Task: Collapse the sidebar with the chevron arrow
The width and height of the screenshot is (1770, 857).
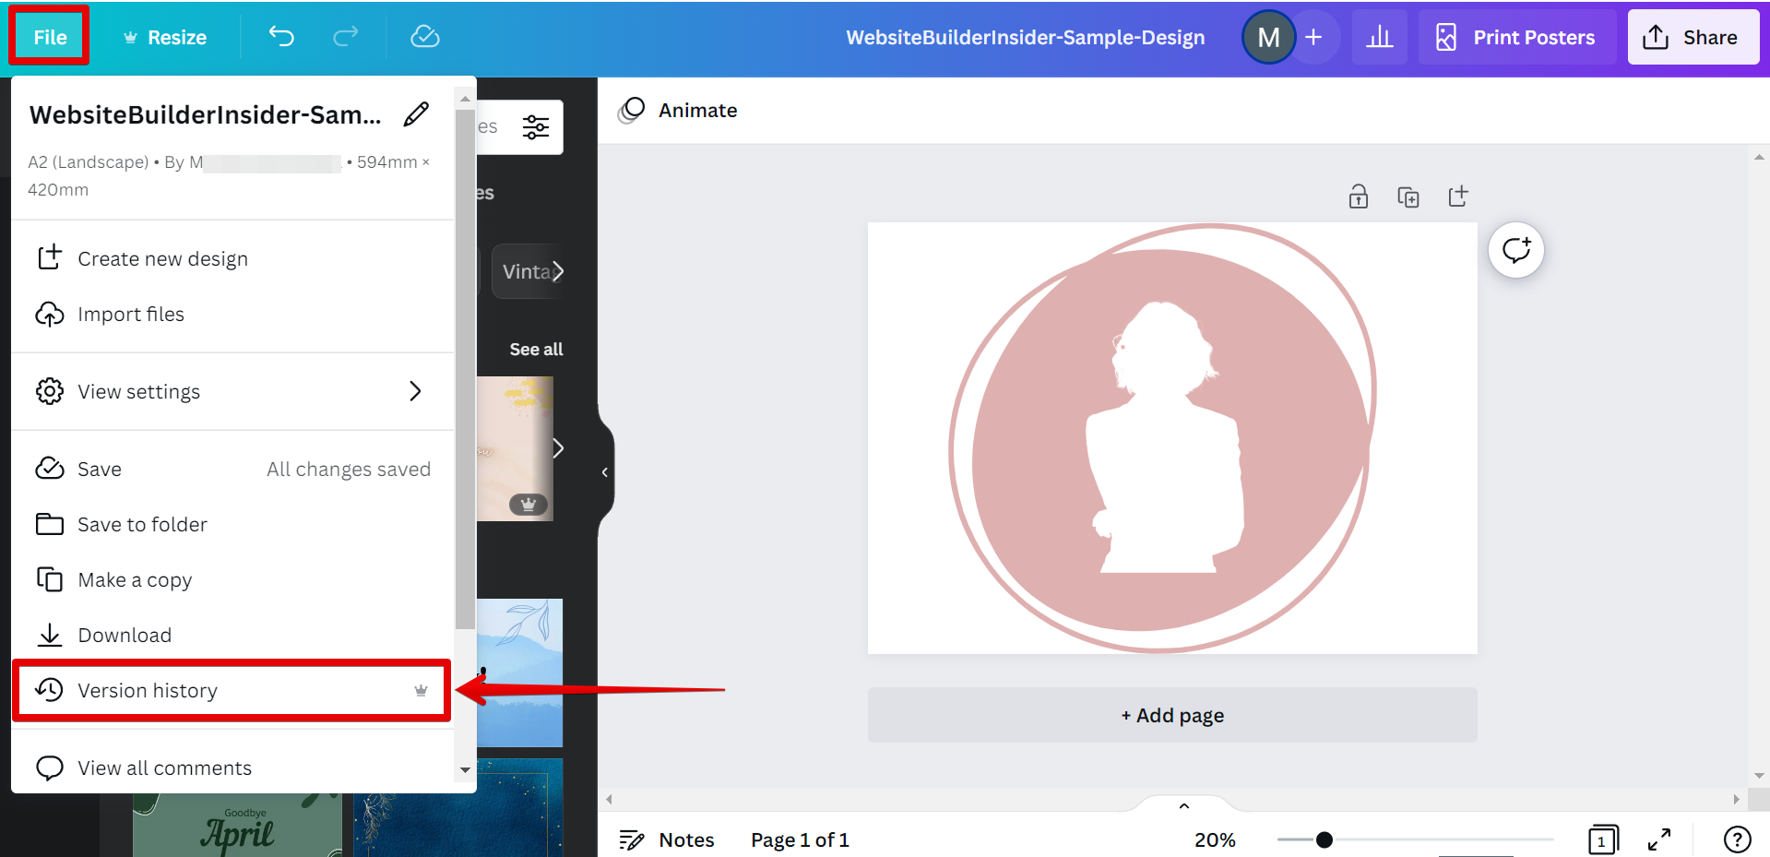Action: click(604, 472)
